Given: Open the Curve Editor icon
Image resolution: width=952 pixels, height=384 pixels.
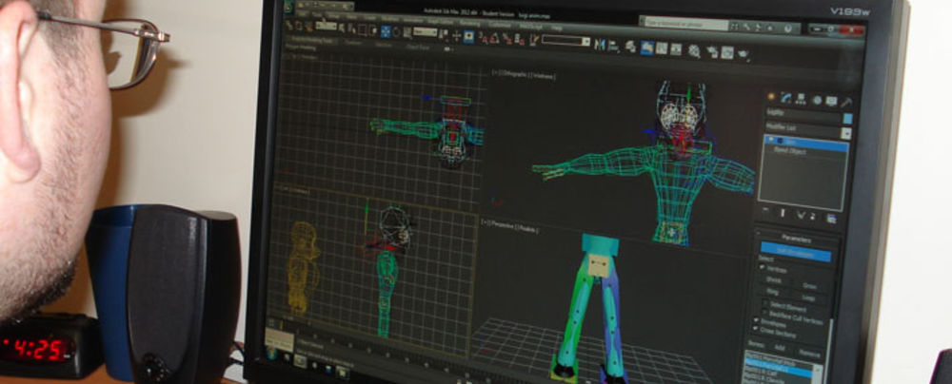Looking at the screenshot, I should coord(662,48).
